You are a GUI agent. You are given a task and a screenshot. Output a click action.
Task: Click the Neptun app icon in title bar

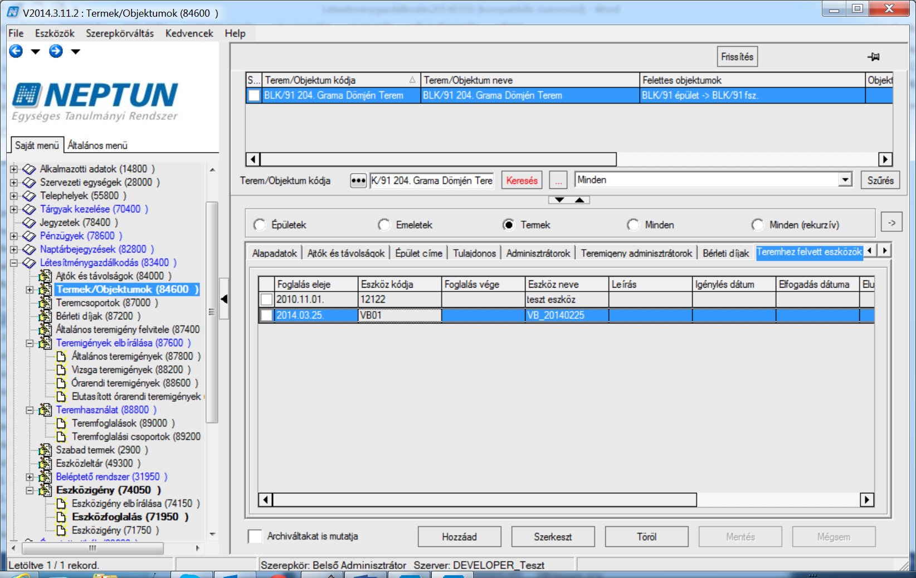[12, 12]
